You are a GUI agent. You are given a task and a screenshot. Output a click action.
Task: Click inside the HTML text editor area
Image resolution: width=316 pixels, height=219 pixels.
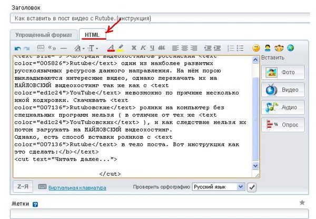(132, 117)
